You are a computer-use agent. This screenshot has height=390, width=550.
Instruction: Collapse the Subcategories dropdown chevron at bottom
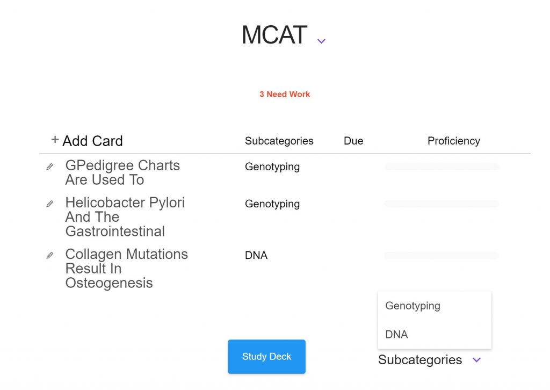pos(476,360)
